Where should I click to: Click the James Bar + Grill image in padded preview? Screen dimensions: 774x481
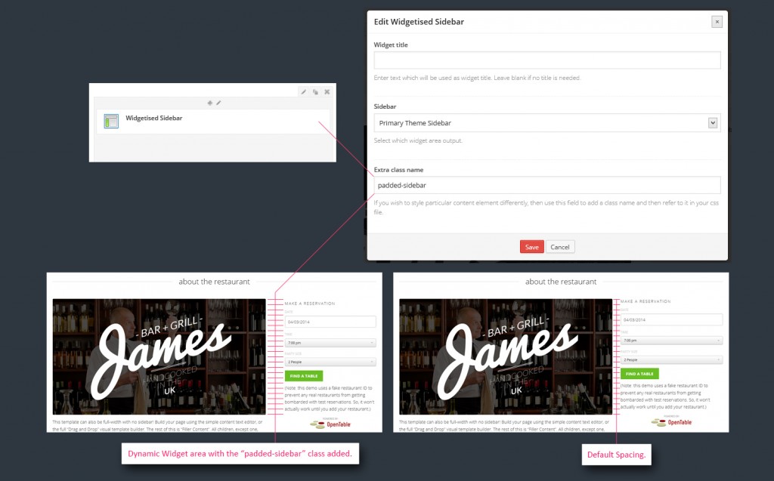(159, 356)
